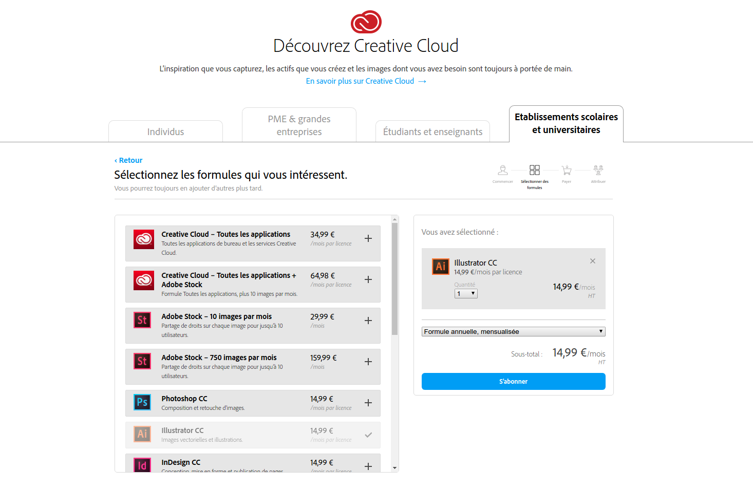This screenshot has height=488, width=753.
Task: Add Adobe Stock 10 images par mois
Action: click(x=368, y=321)
